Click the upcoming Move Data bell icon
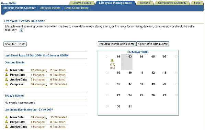The width and height of the screenshot is (205, 130). [x=7, y=117]
